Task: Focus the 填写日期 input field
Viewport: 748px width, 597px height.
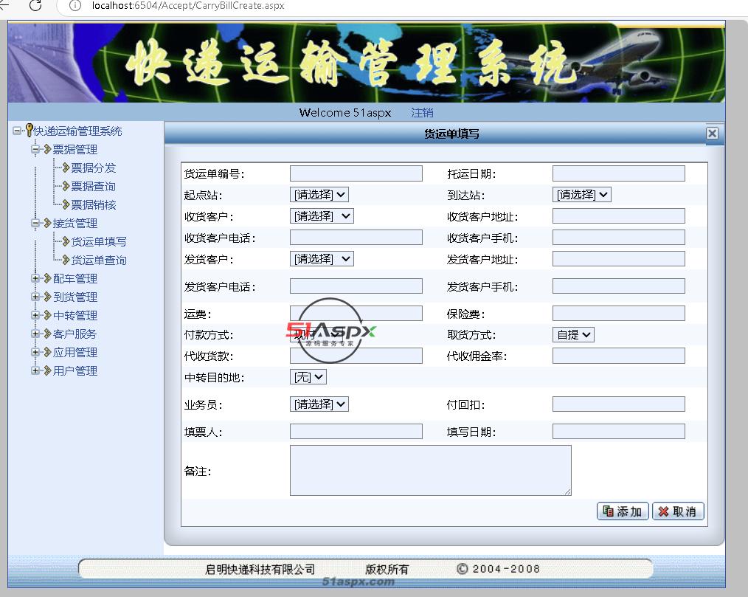Action: click(x=619, y=432)
